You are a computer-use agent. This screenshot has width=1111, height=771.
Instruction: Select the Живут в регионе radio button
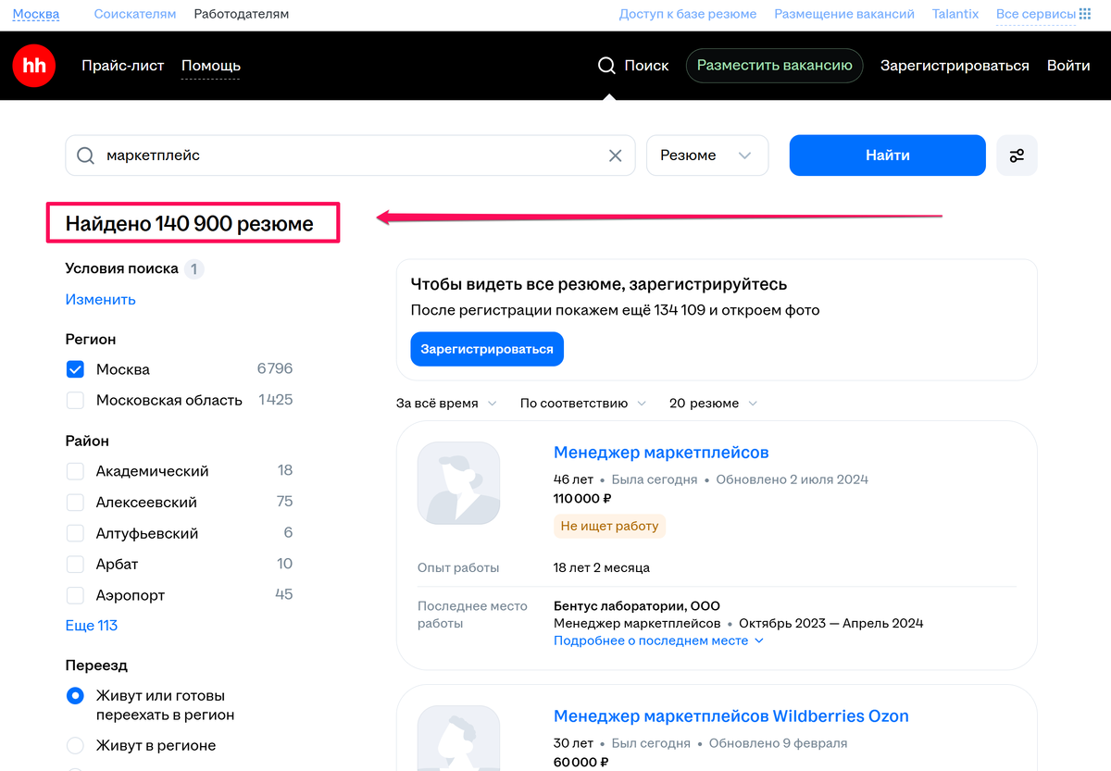click(x=75, y=745)
